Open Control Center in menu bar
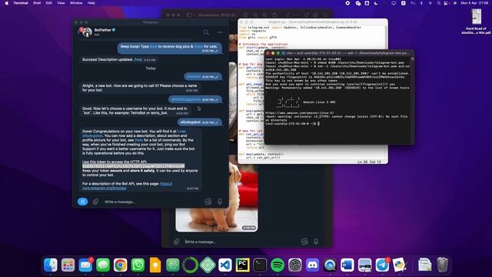 [x=446, y=3]
